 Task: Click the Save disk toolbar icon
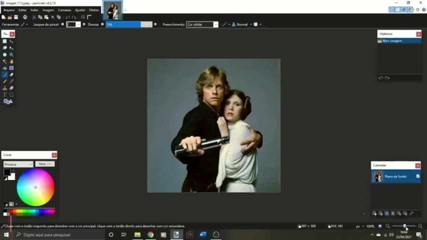click(16, 17)
